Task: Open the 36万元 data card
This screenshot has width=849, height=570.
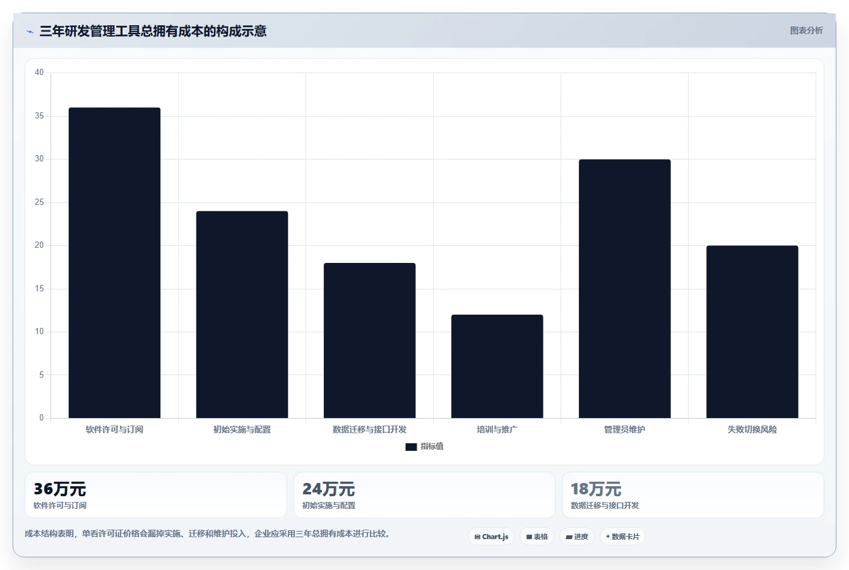Action: coord(155,495)
